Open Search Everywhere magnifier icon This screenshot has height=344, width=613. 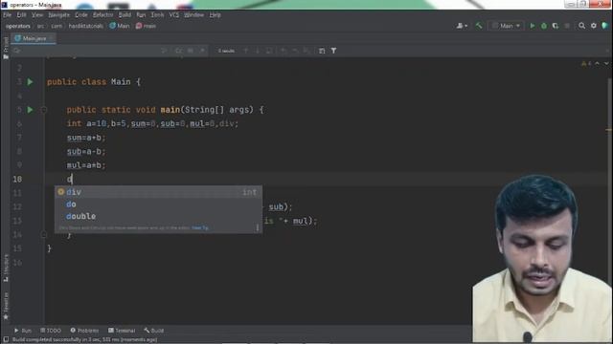(581, 26)
